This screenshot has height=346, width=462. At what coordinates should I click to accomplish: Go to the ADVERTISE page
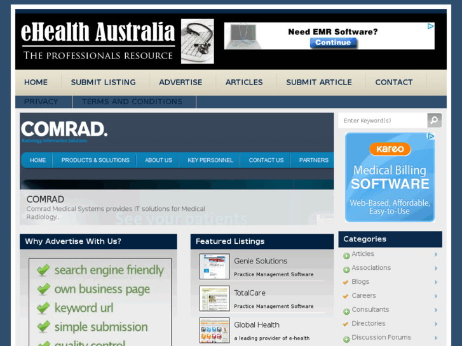(x=180, y=82)
